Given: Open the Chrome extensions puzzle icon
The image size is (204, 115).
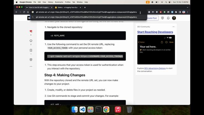Looking at the screenshot, I should click(x=176, y=12).
